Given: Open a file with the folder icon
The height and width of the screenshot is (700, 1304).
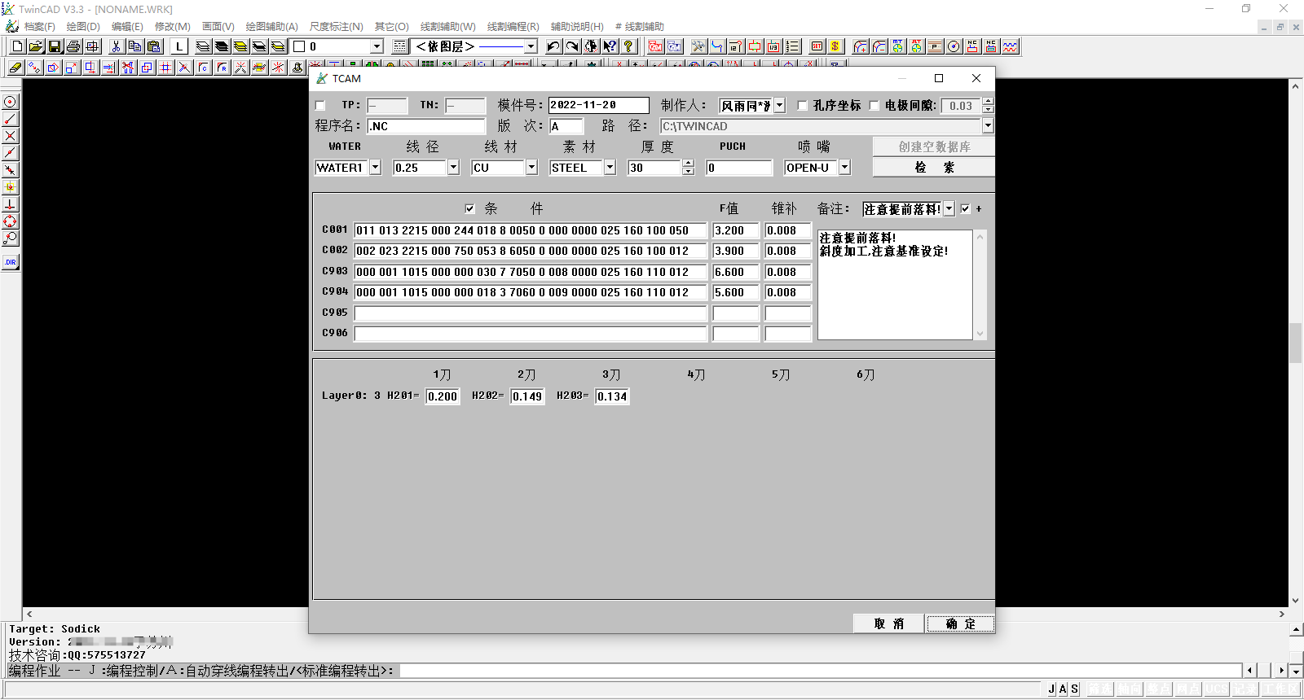Looking at the screenshot, I should (x=36, y=46).
